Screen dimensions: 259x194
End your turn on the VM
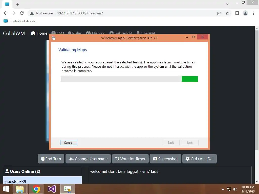(x=51, y=159)
